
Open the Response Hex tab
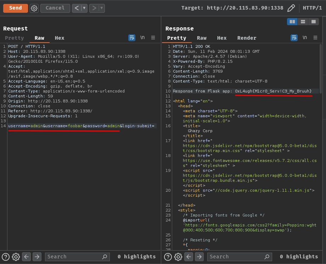click(222, 38)
